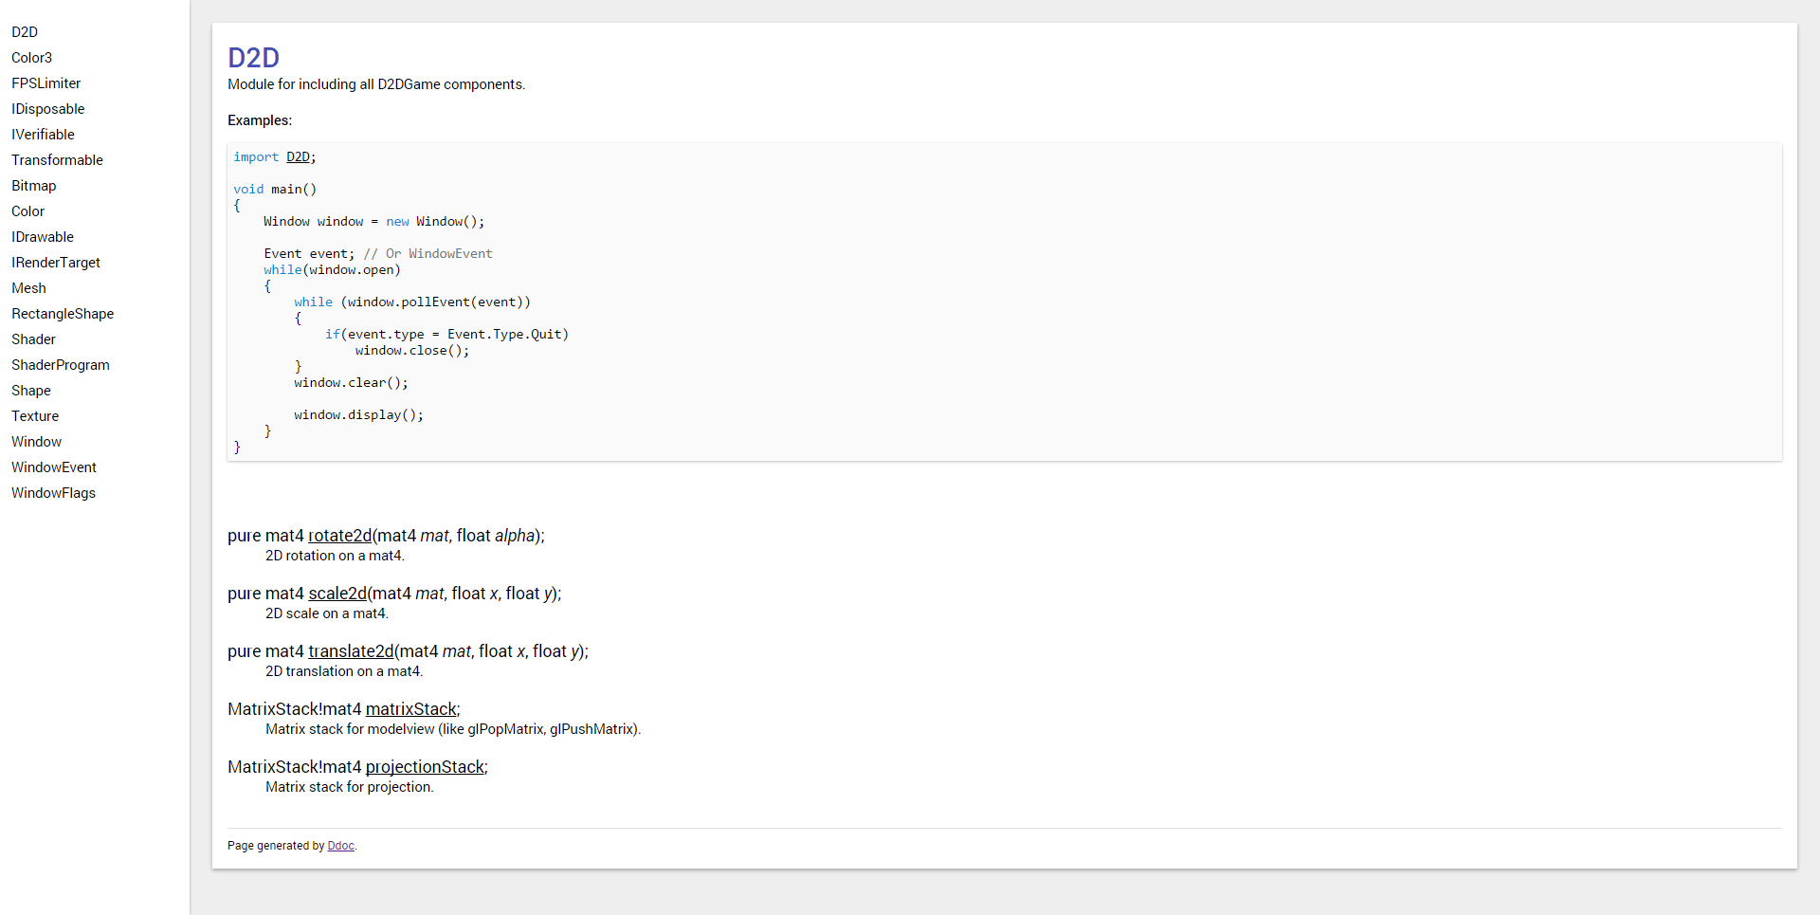Select Mesh from the sidebar navigation

(28, 288)
